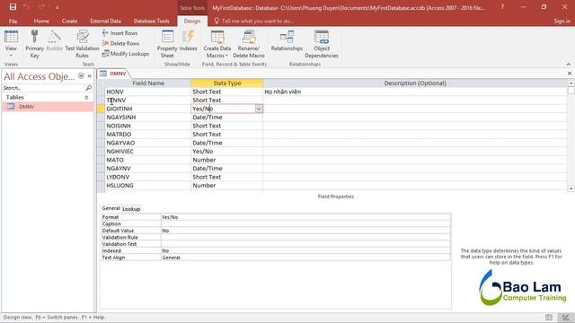Viewport: 575px width, 323px height.
Task: Open the All Access Objects dropdown menu
Action: [x=81, y=76]
